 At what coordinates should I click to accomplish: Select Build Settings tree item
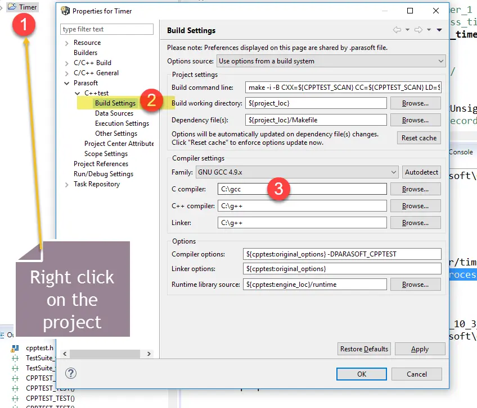[x=115, y=103]
